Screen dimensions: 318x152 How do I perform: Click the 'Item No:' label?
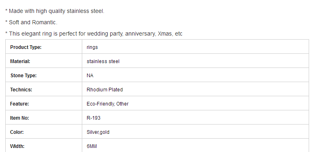tap(19, 118)
